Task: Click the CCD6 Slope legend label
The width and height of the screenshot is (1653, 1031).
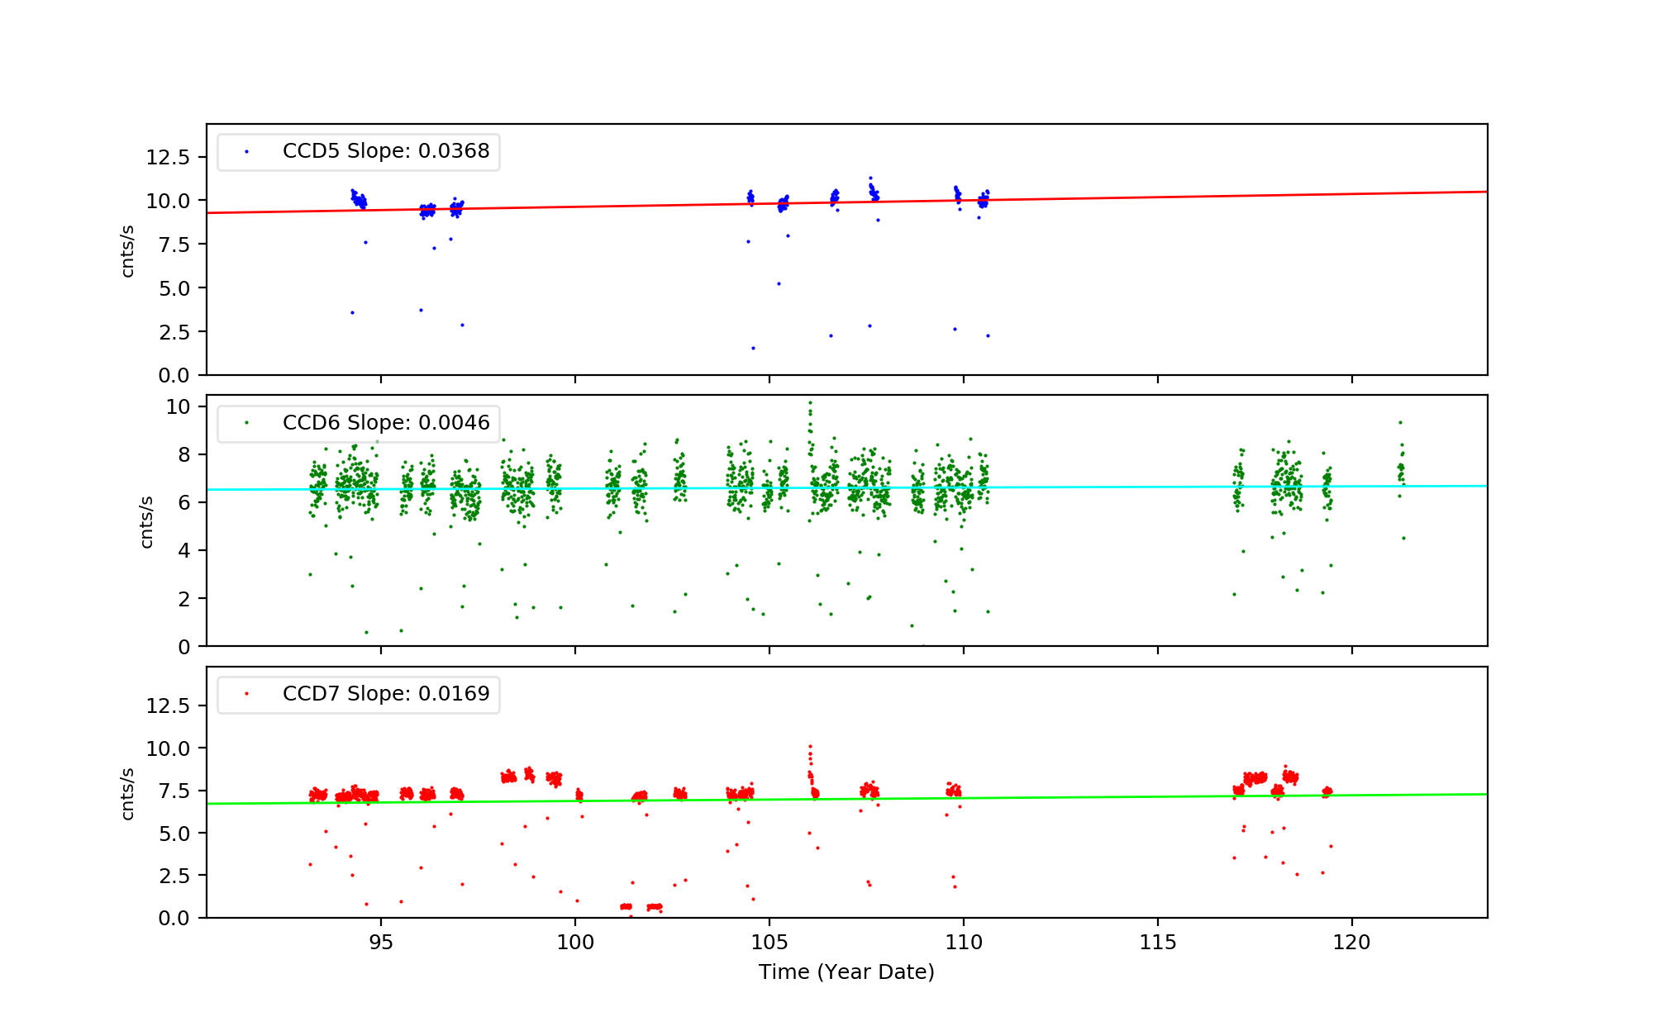Action: click(385, 423)
